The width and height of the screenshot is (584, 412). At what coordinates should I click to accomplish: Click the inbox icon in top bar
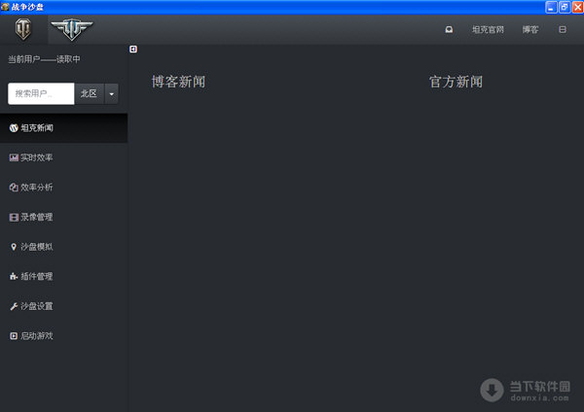(x=449, y=30)
